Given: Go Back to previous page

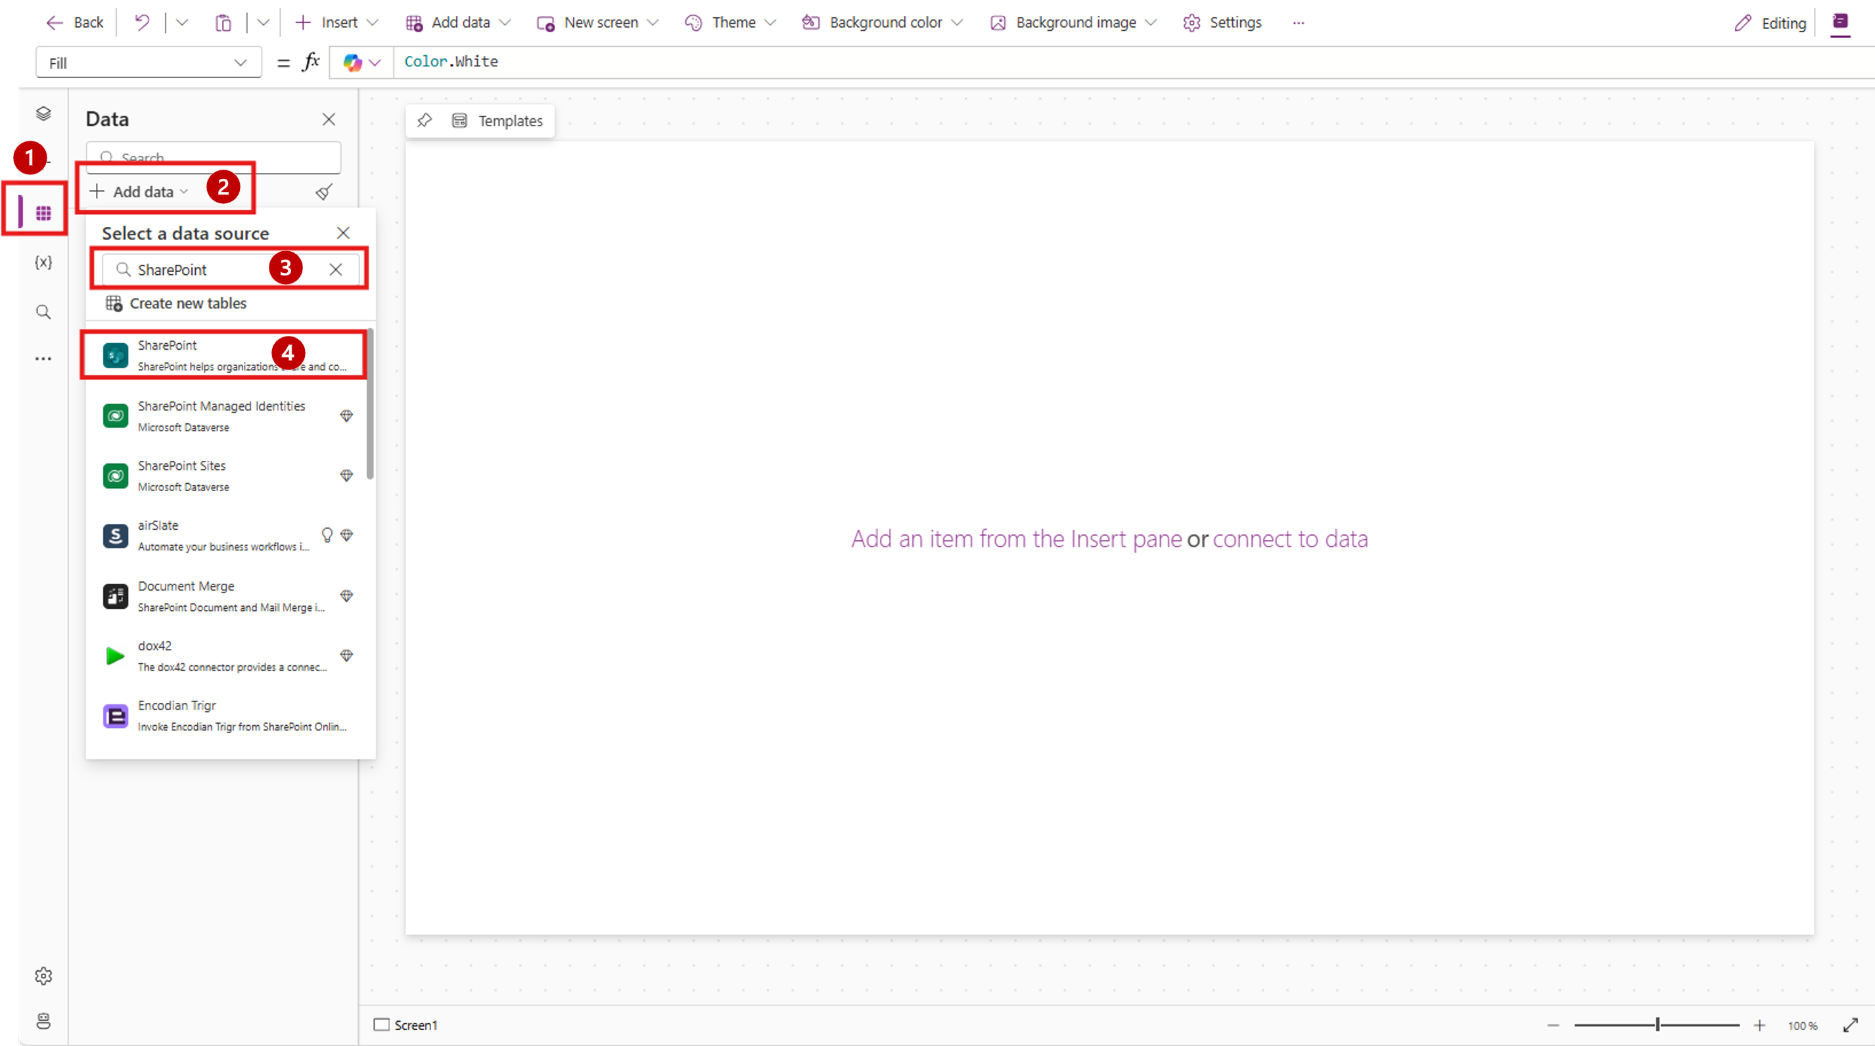Looking at the screenshot, I should 75,22.
